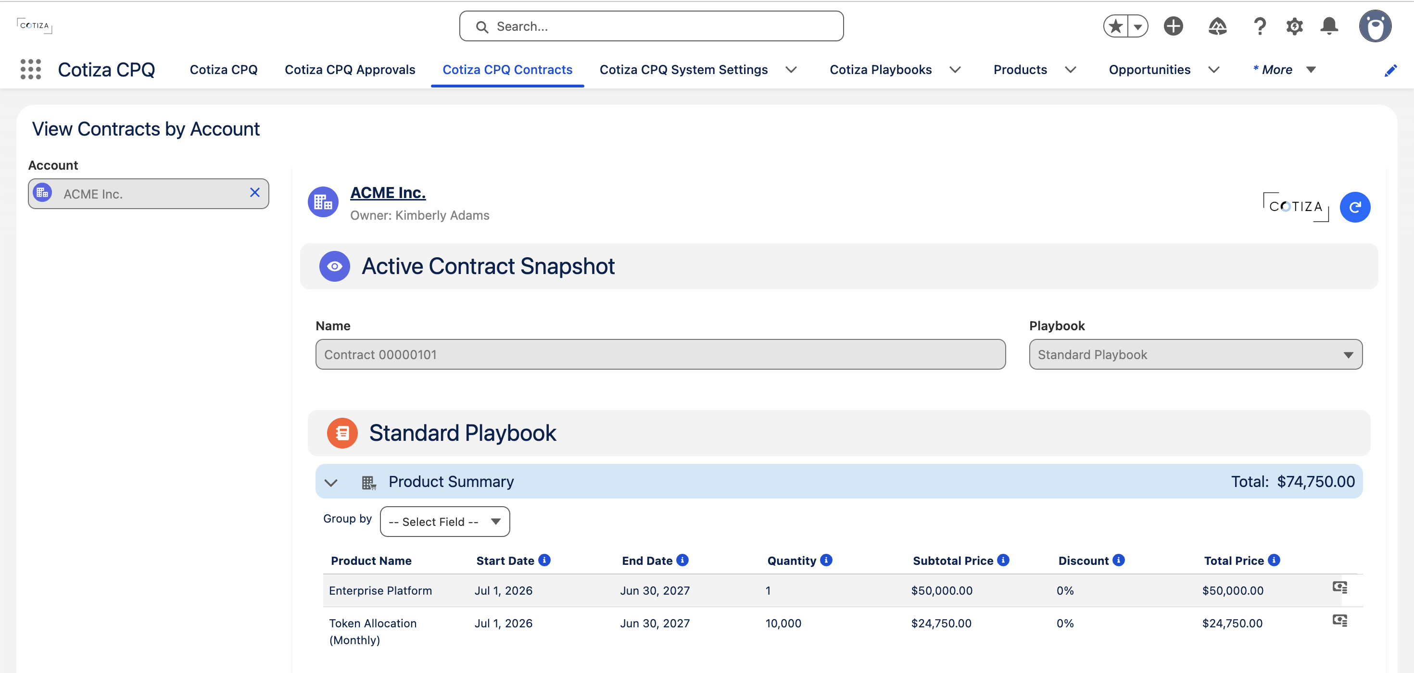
Task: Click End Date info icon
Action: [682, 560]
